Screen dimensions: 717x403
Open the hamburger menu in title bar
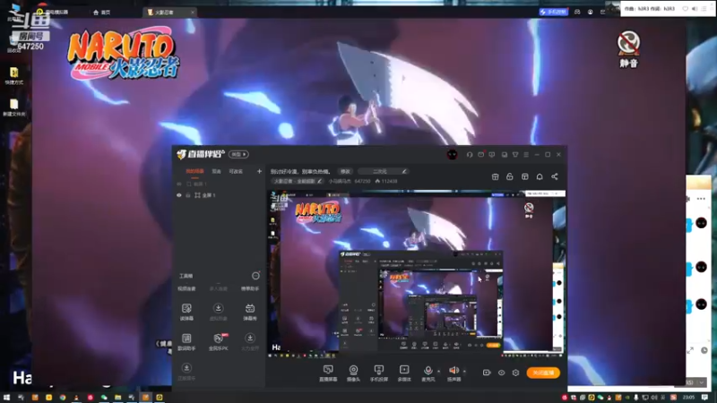click(x=526, y=155)
